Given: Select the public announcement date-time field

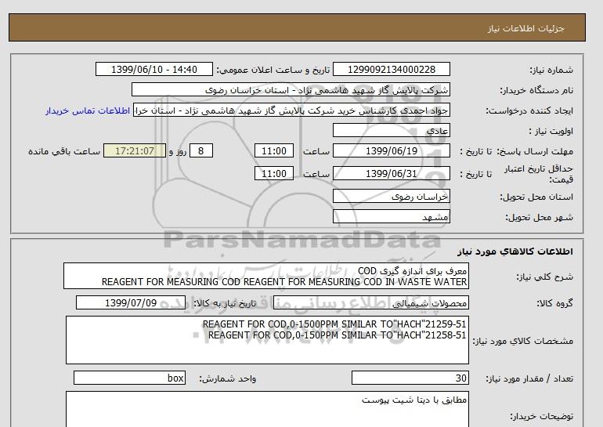Looking at the screenshot, I should tap(153, 70).
